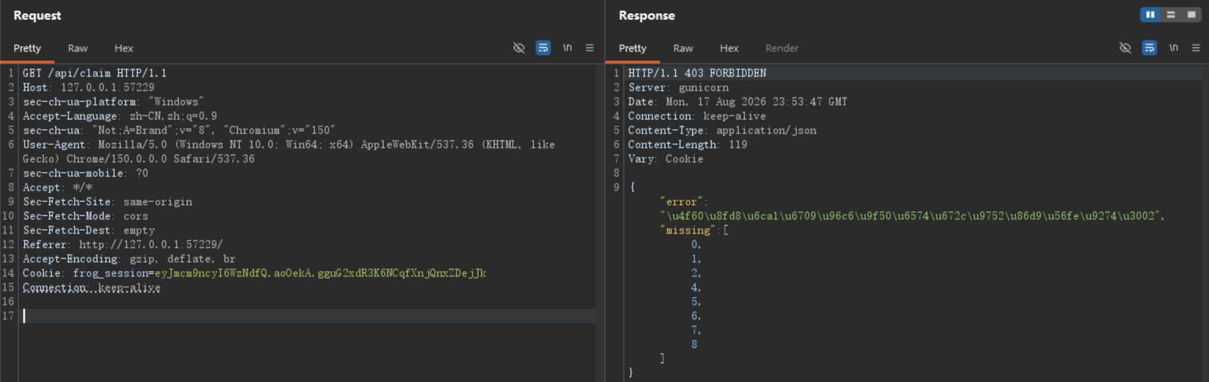Click the frog_session cookie value
Image resolution: width=1209 pixels, height=382 pixels.
[x=320, y=273]
